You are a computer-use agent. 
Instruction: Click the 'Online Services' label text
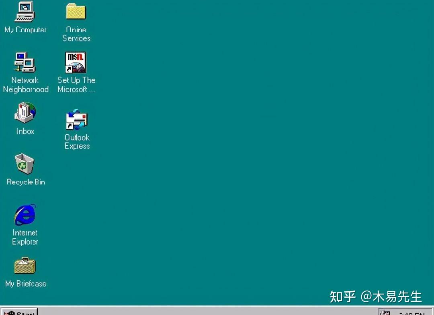[x=76, y=34]
